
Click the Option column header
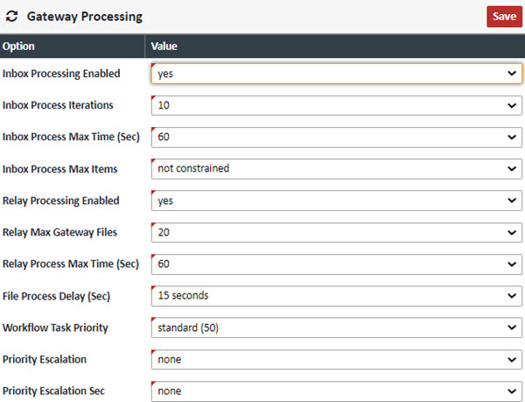click(x=19, y=46)
